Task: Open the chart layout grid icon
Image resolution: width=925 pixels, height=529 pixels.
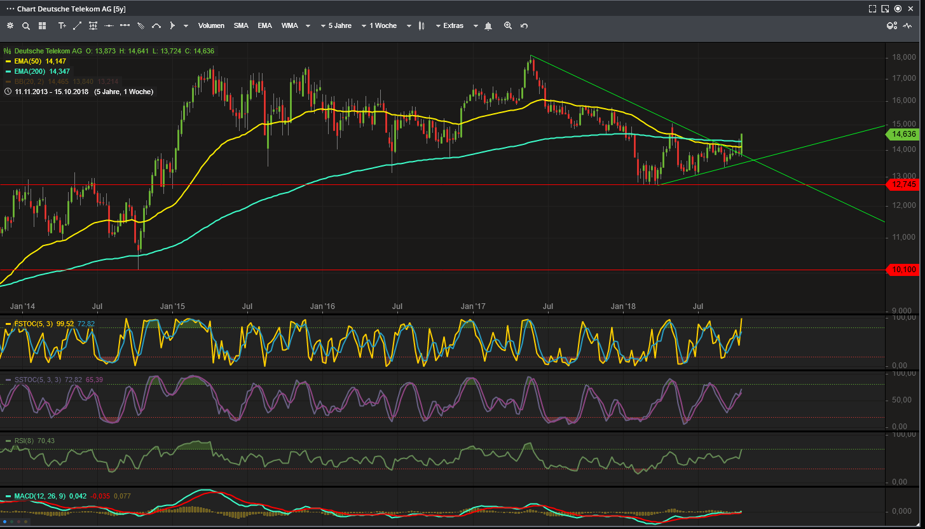Action: pos(42,25)
